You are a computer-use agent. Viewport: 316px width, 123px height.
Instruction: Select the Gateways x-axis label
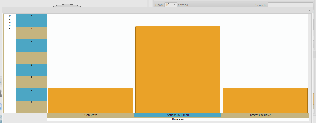click(x=91, y=115)
